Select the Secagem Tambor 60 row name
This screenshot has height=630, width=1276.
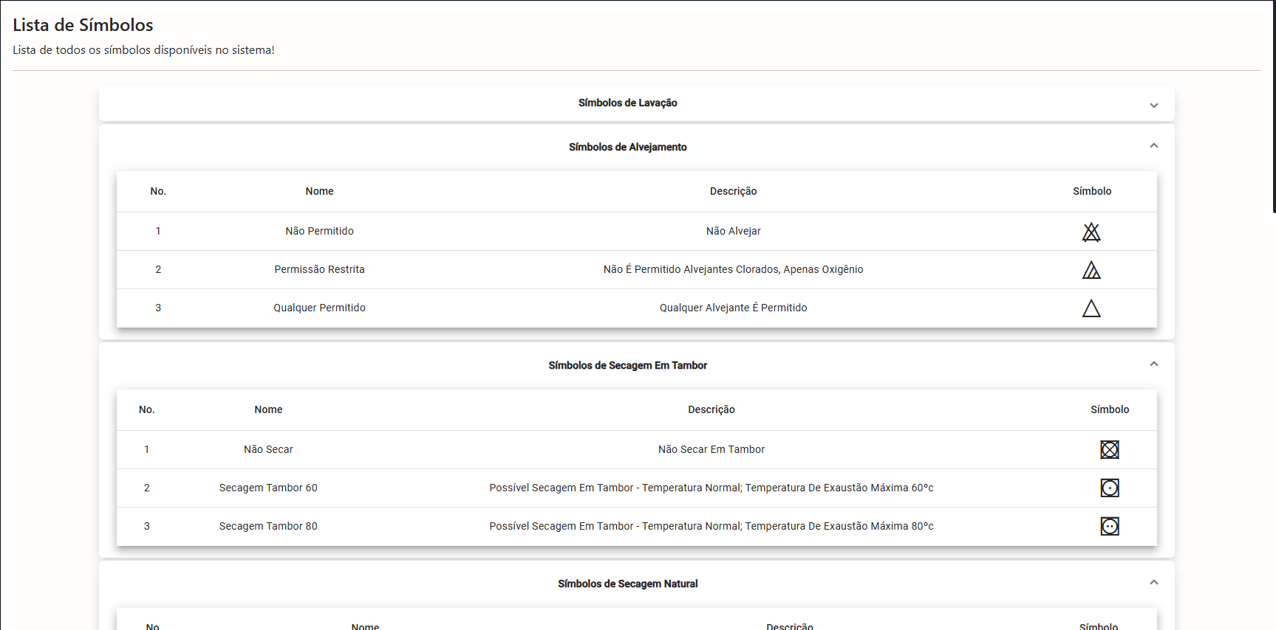pos(268,488)
